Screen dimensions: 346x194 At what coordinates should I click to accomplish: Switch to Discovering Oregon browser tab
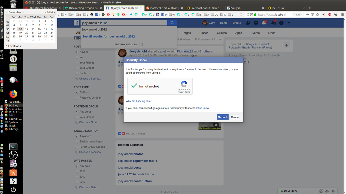point(84,8)
